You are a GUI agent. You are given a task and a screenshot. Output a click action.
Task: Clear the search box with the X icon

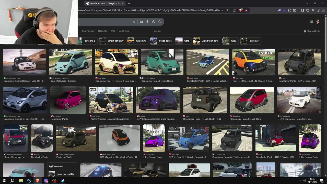pos(134,22)
